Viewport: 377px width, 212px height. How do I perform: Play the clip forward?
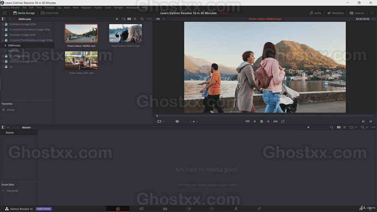268,121
